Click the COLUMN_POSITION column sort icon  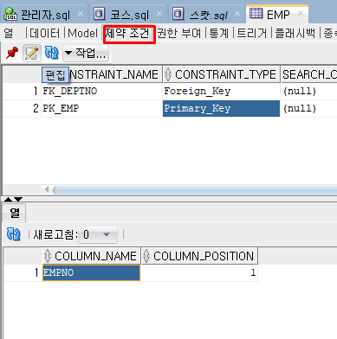pyautogui.click(x=146, y=256)
